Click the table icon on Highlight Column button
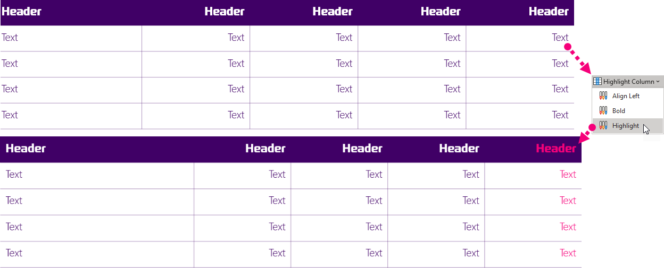This screenshot has width=664, height=268. click(597, 82)
